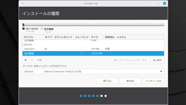Viewport: 186px width, 105px height.
Task: Click the efi type cell
Action: [x=46, y=49]
